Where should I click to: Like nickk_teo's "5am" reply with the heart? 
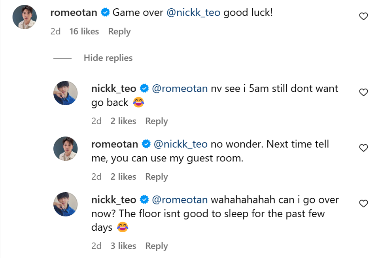363,93
